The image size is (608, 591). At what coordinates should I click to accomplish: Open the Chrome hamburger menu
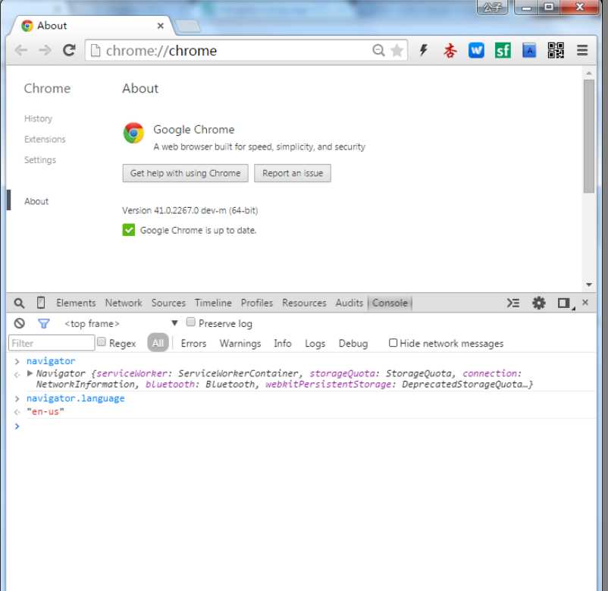tap(582, 50)
